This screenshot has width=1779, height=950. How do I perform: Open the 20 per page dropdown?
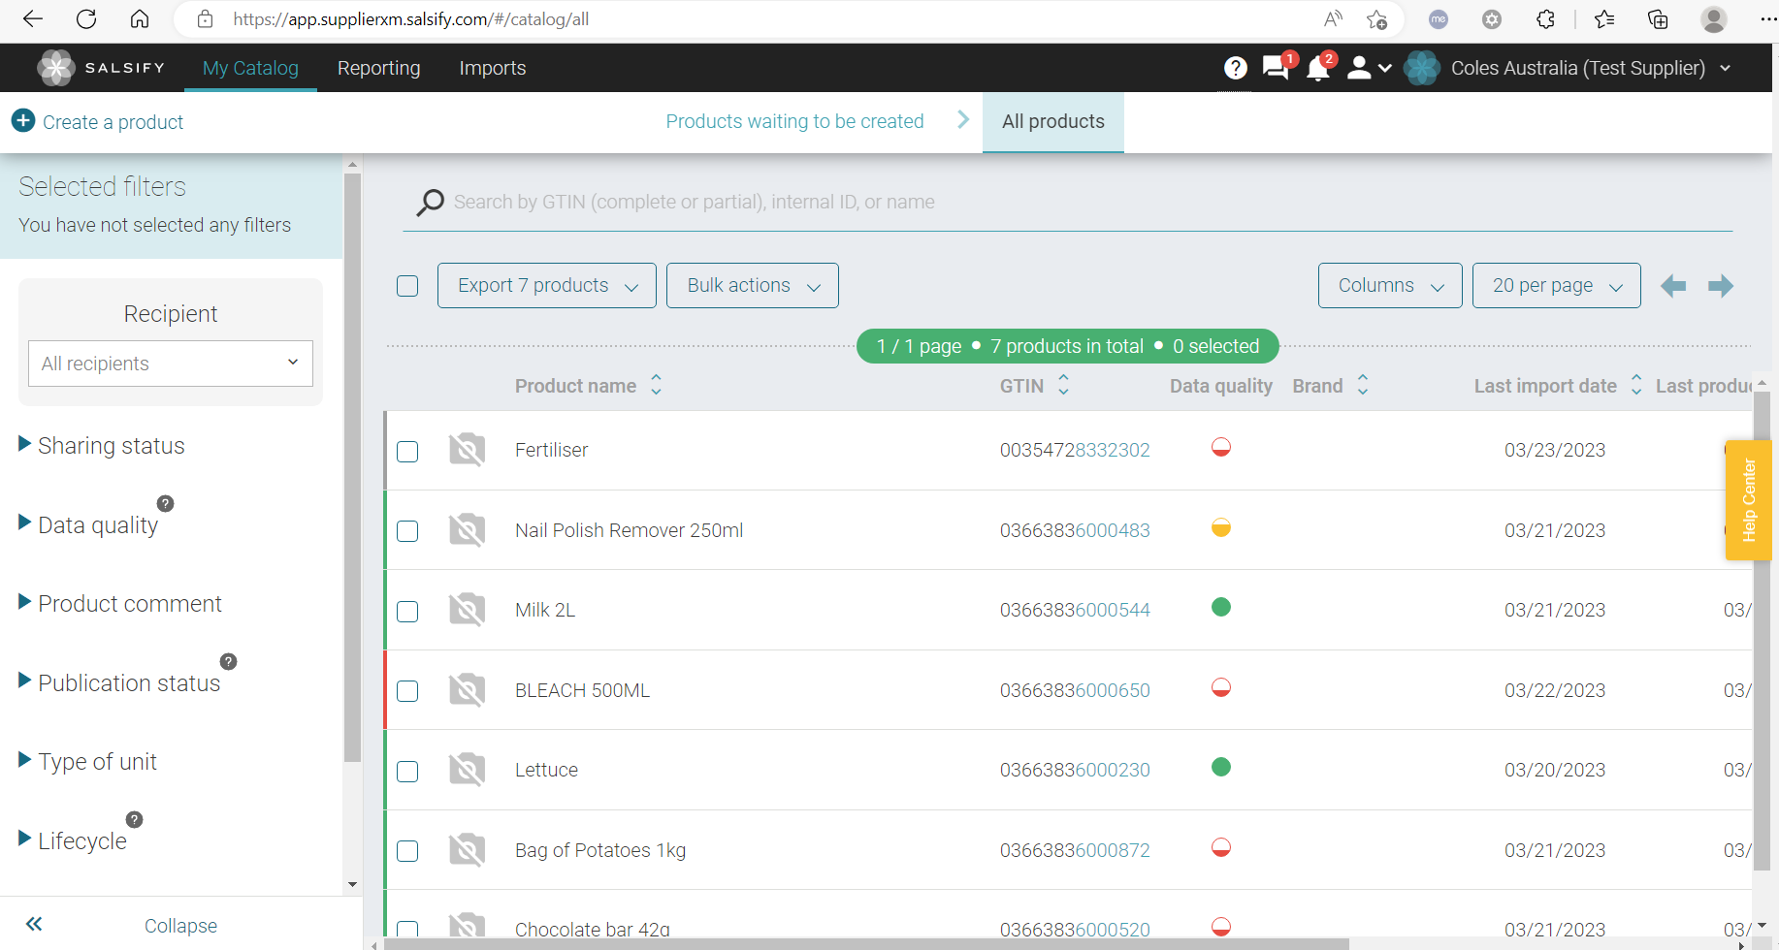coord(1556,286)
